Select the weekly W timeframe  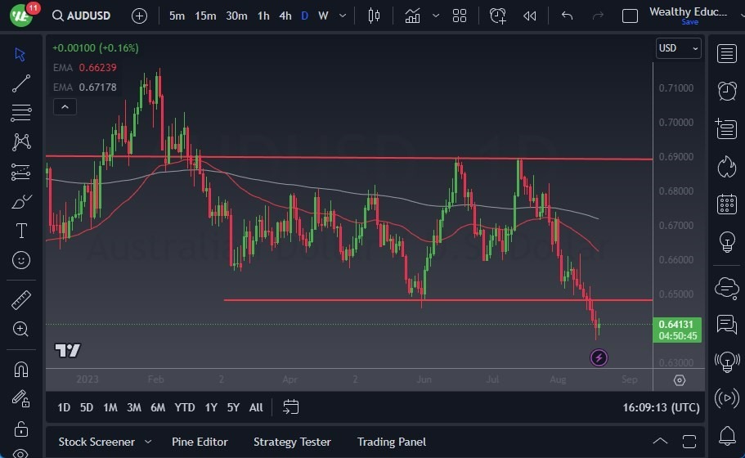323,16
